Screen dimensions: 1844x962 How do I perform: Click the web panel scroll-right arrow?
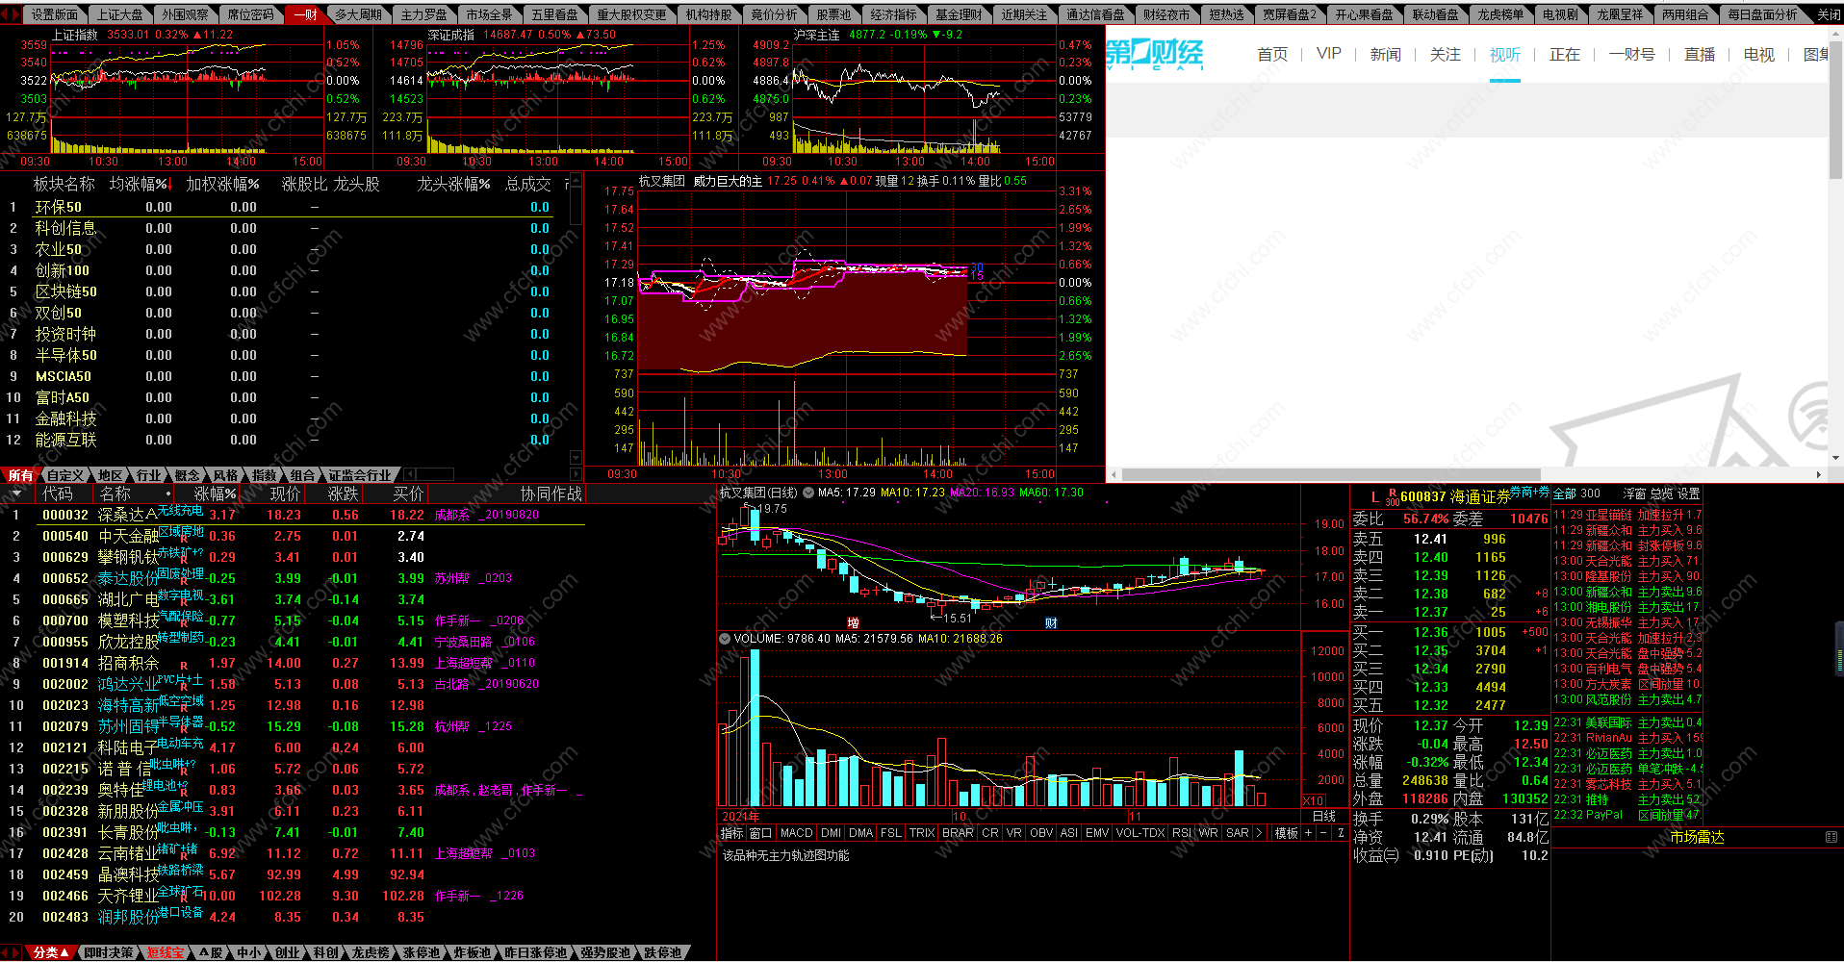[x=1819, y=474]
